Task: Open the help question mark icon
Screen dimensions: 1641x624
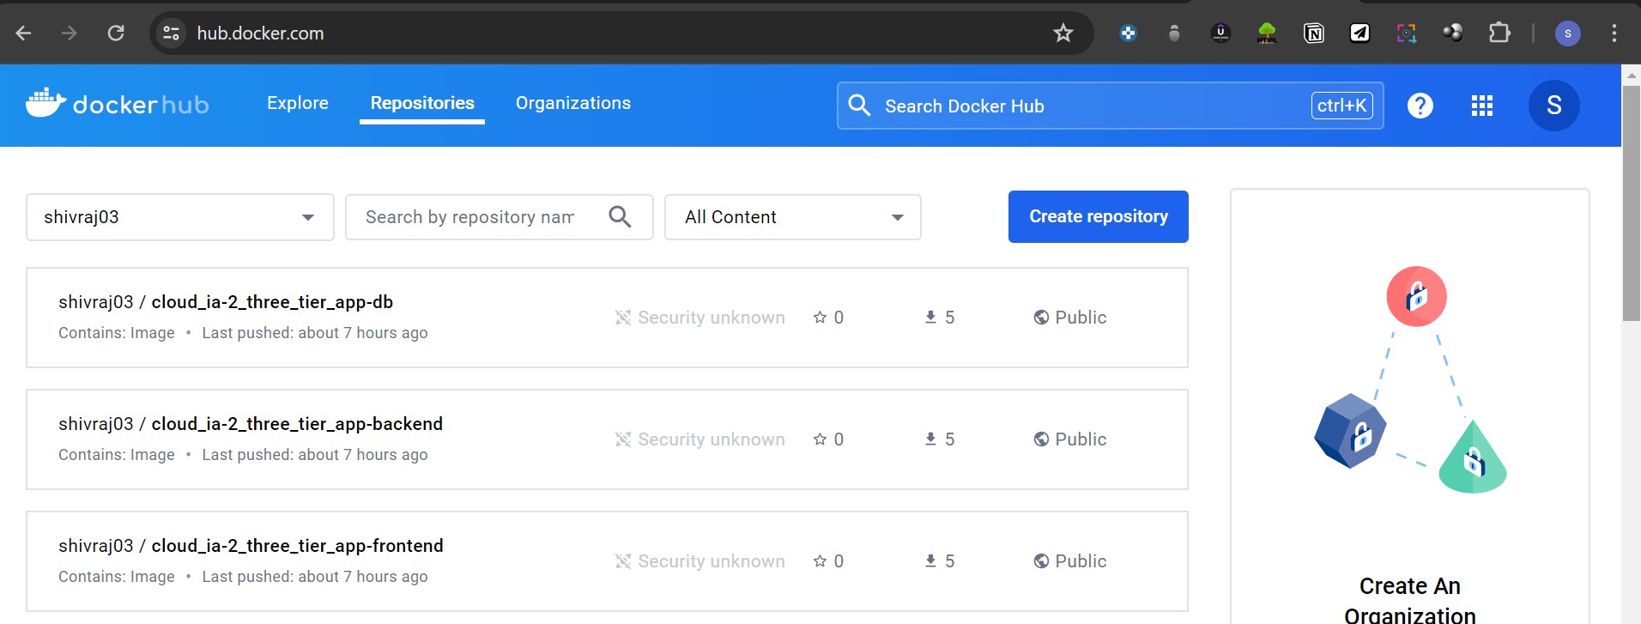Action: [x=1420, y=106]
